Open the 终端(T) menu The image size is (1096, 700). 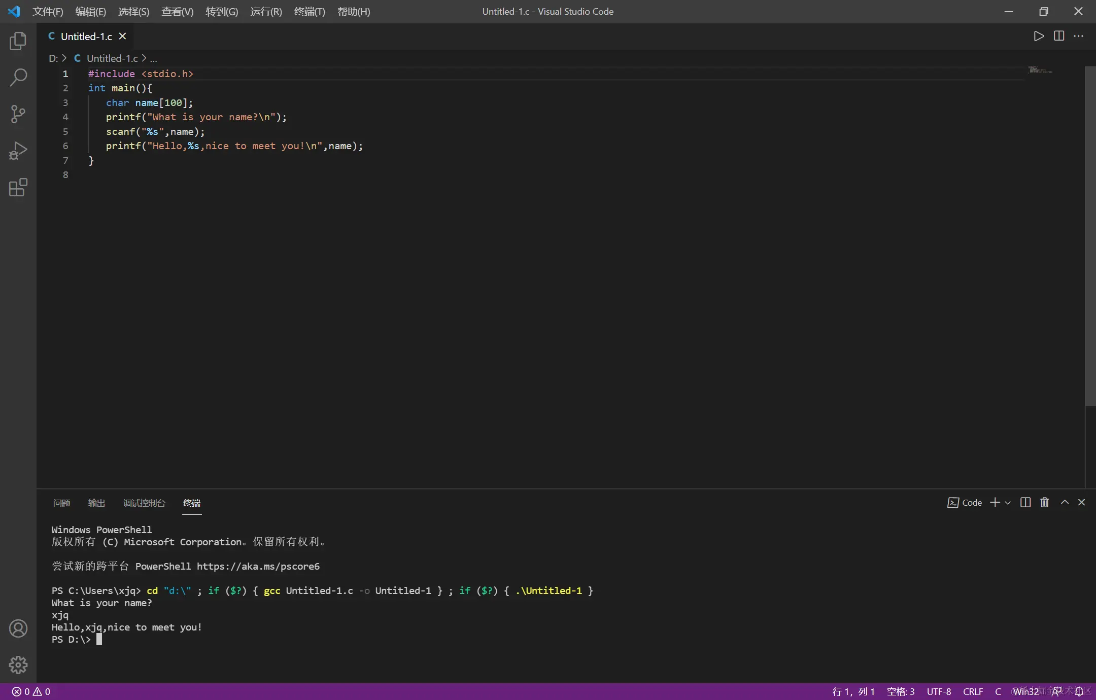pos(309,11)
